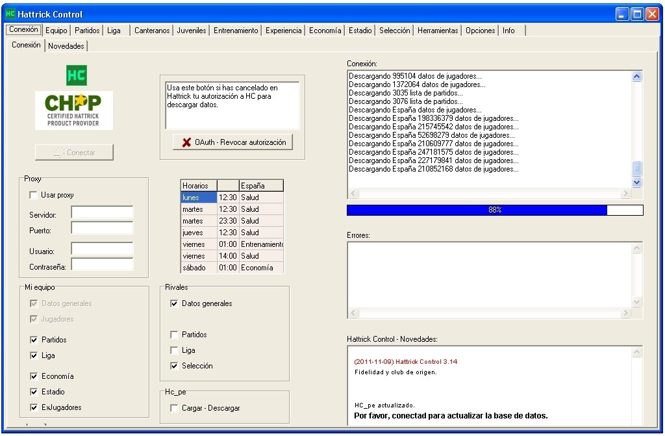Select the viernes 01:00 Entrenamiento row
Viewport: 665px width, 436px height.
(x=232, y=244)
